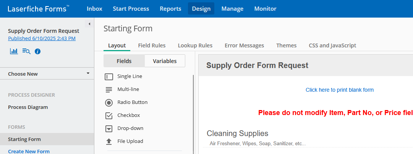
Task: Switch to the Variables toggle
Action: (165, 61)
